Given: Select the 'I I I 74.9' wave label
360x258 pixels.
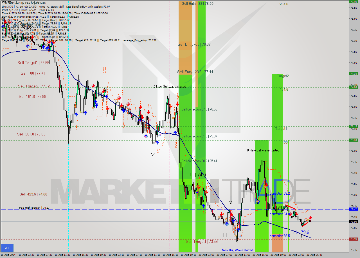Looking at the screenshot, I should [198, 175].
